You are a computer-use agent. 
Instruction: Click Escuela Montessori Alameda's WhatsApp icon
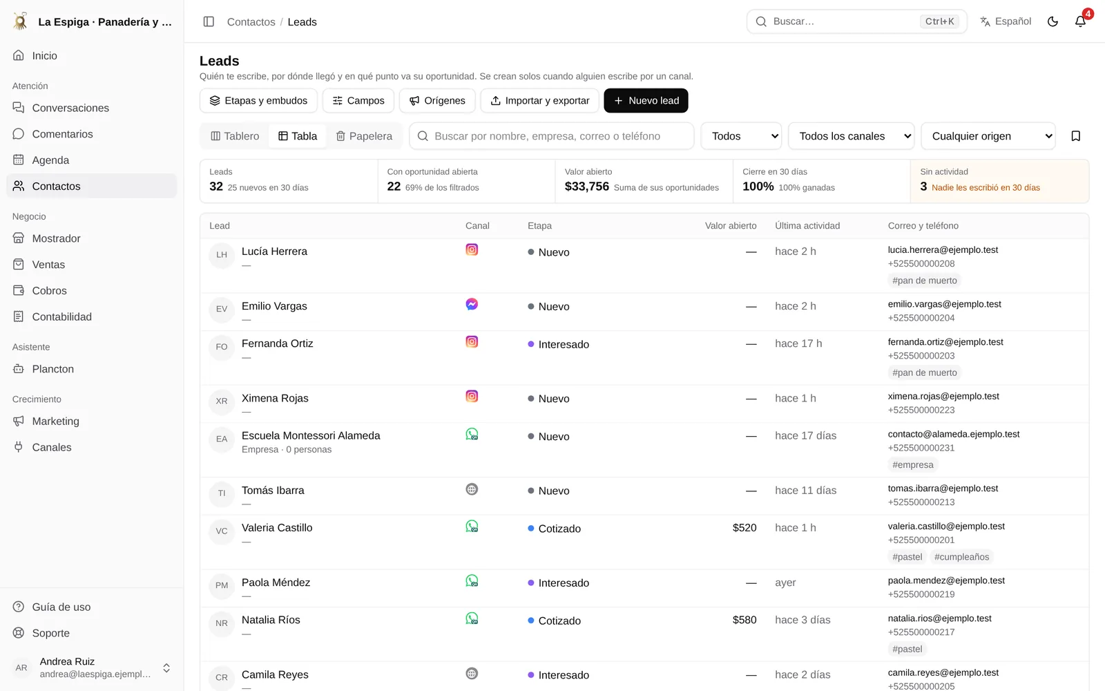tap(472, 434)
